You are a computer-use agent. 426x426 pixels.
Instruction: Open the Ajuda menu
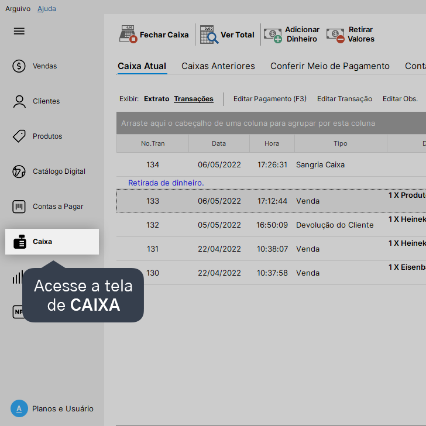tap(46, 9)
